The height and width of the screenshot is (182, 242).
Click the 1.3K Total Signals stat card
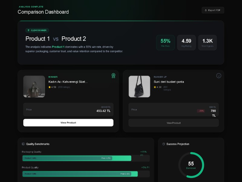point(208,42)
